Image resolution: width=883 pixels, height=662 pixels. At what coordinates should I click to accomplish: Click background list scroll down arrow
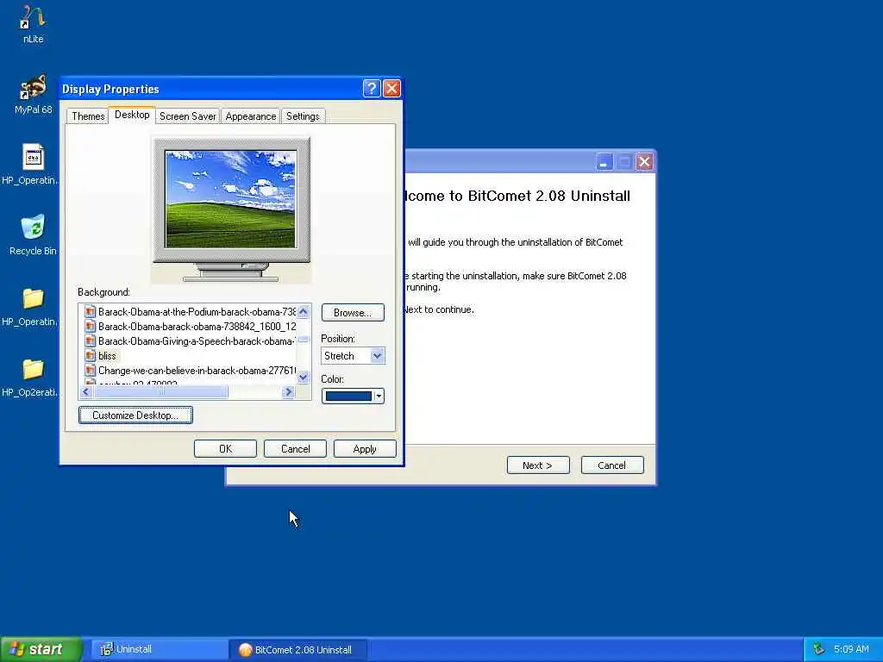pyautogui.click(x=303, y=378)
